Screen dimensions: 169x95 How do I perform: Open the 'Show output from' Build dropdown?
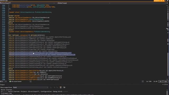click(31, 87)
